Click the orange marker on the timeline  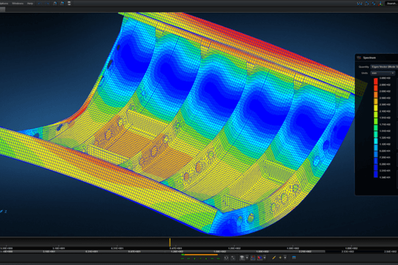click(x=170, y=242)
